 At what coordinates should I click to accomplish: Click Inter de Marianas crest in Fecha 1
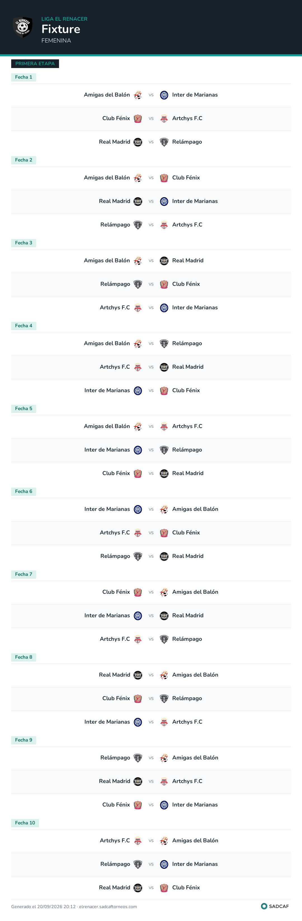coord(164,95)
